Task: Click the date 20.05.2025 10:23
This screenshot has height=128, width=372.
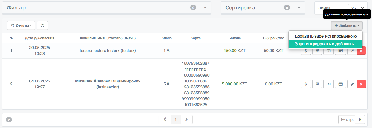Action: pyautogui.click(x=39, y=51)
